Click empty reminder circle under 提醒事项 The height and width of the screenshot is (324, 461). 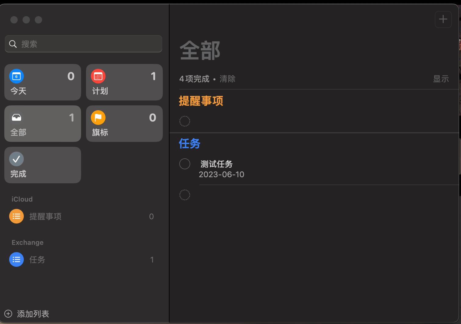tap(185, 121)
